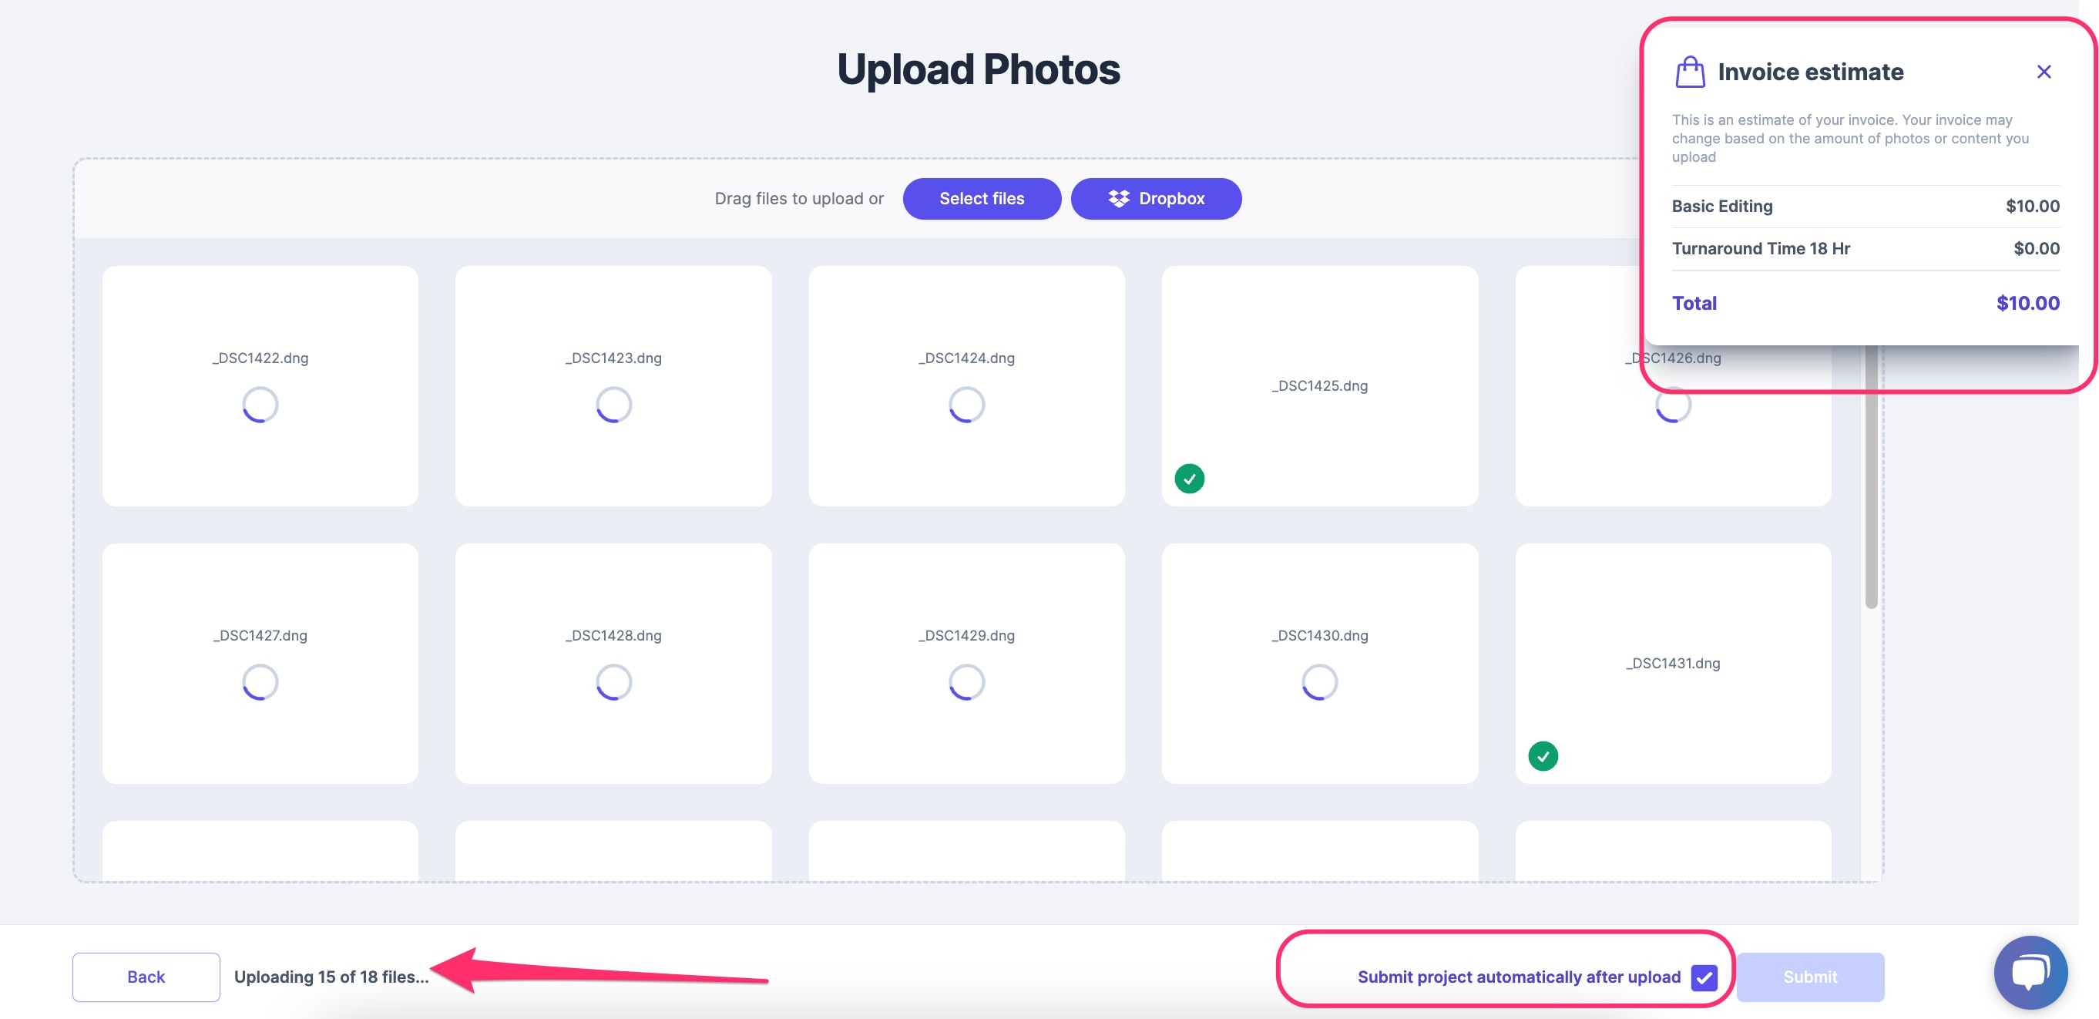Click the loading spinner on _DSC1424.dng

966,405
